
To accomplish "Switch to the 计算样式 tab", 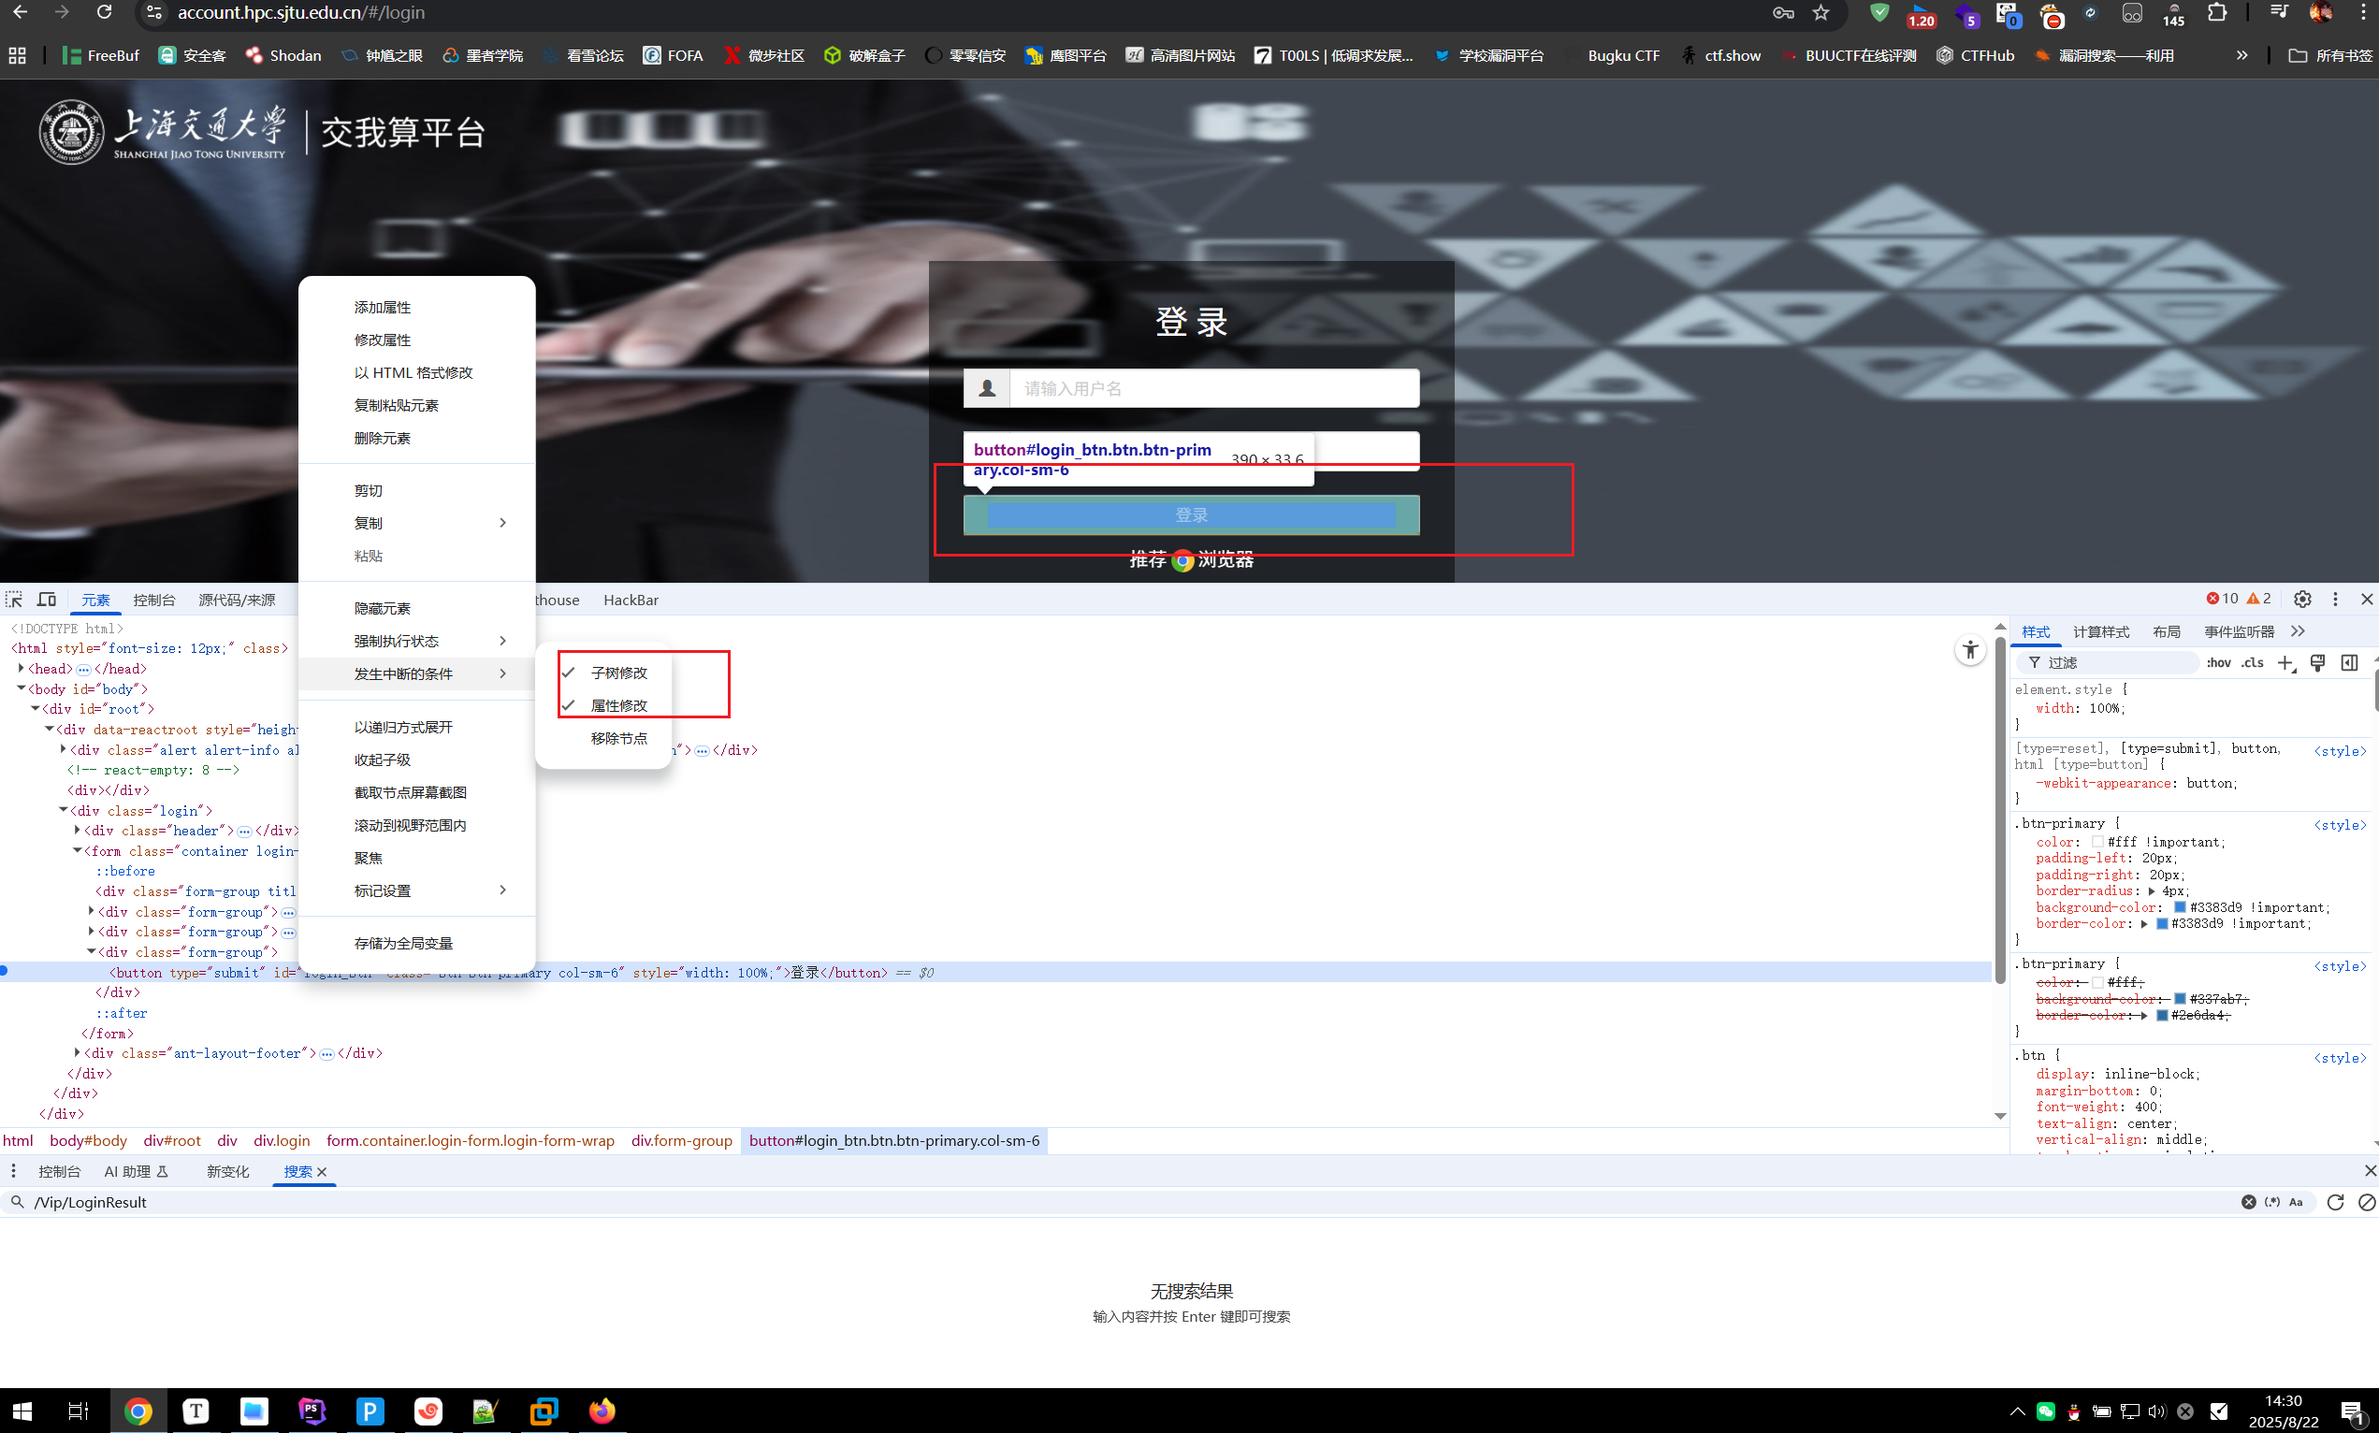I will 2101,631.
